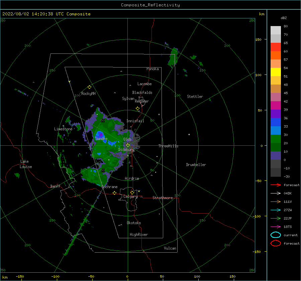This screenshot has height=281, width=301.
Task: Click the red forecast ellipse legend icon
Action: (x=276, y=243)
